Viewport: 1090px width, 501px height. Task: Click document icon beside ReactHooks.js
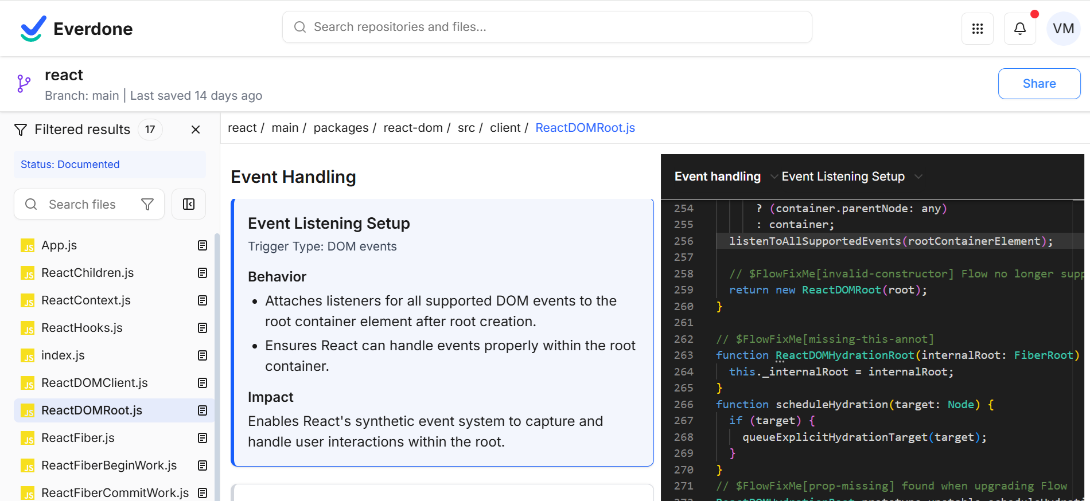point(203,328)
